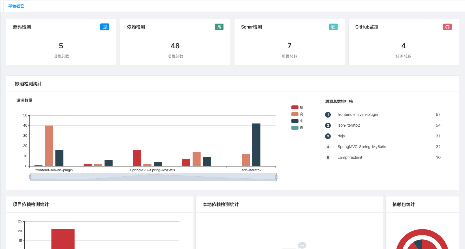465x249 pixels.
Task: Click the 项目依赖检测统计 panel title
Action: (31, 204)
